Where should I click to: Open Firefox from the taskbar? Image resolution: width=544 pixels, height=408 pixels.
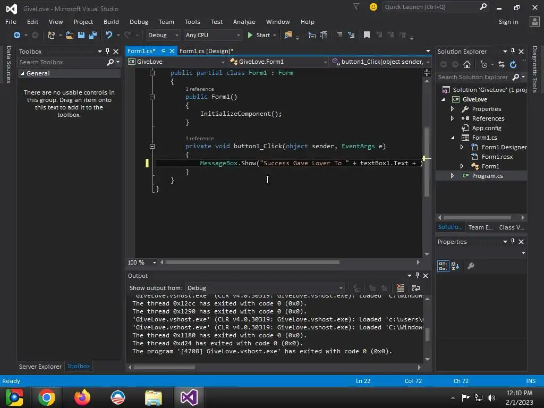point(82,397)
